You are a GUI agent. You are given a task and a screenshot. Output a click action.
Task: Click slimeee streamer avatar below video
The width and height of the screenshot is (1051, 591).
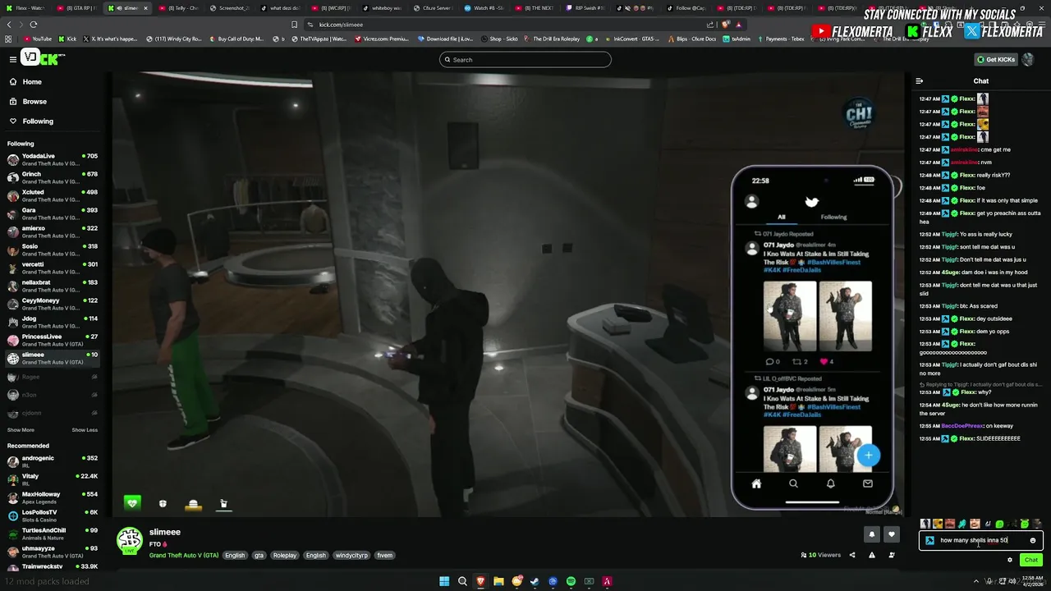[x=129, y=540]
